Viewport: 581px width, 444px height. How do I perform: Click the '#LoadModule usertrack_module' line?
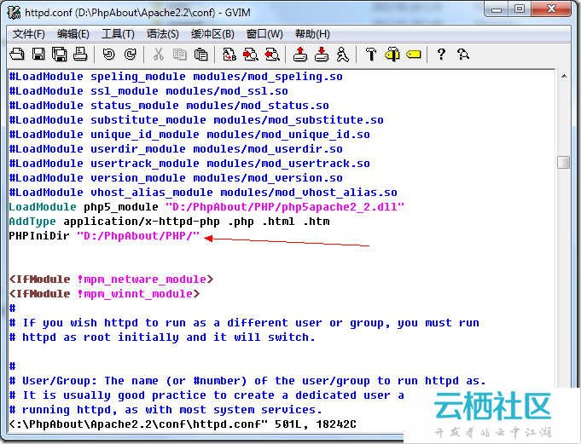(x=189, y=163)
